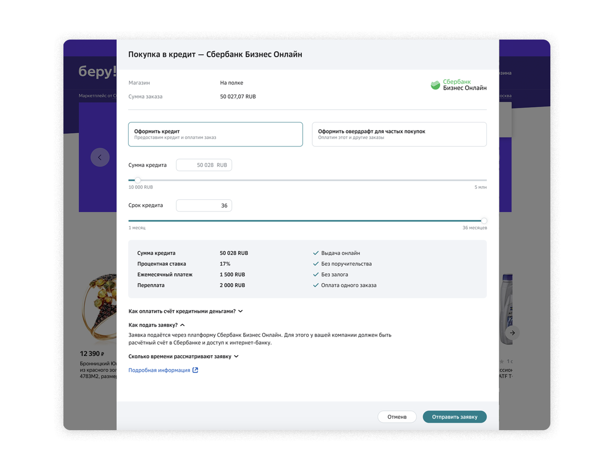This screenshot has height=469, width=616.
Task: Collapse the Как подать заявку section
Action: click(x=157, y=325)
